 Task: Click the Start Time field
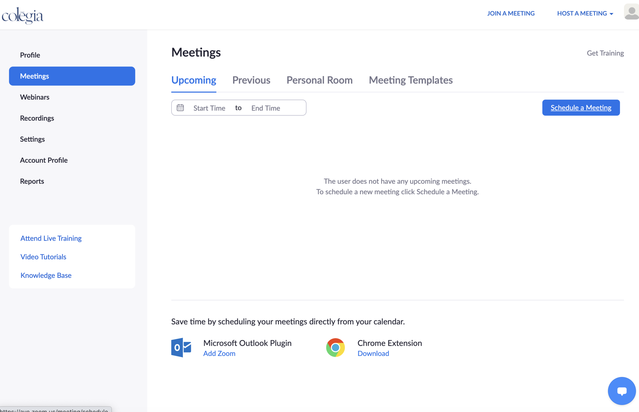209,108
